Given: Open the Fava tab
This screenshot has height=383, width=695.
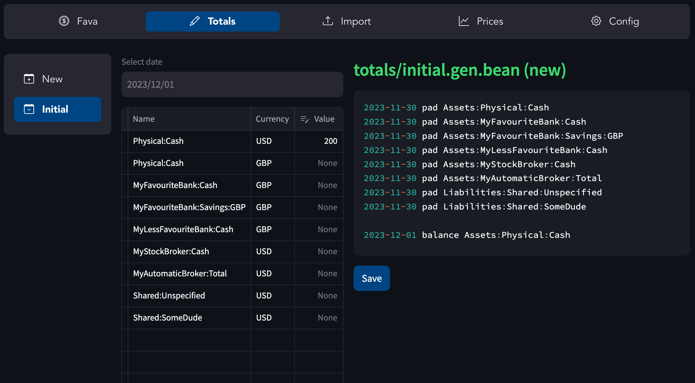Looking at the screenshot, I should [x=79, y=21].
